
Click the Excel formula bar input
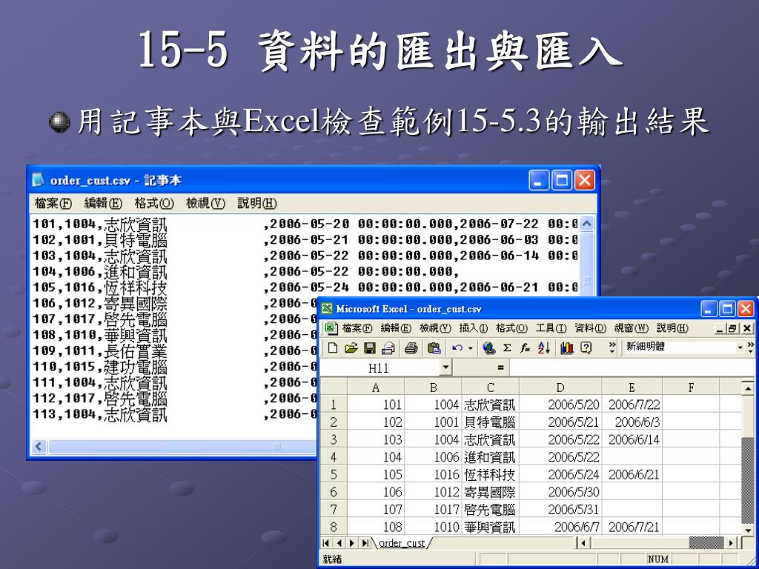tap(632, 367)
